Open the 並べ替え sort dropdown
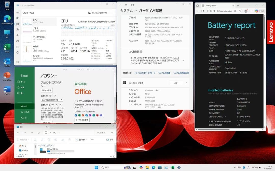 (x=82, y=140)
